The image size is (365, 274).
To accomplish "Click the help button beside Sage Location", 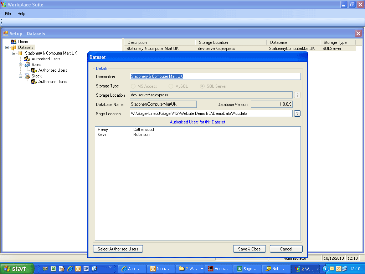I will point(297,113).
